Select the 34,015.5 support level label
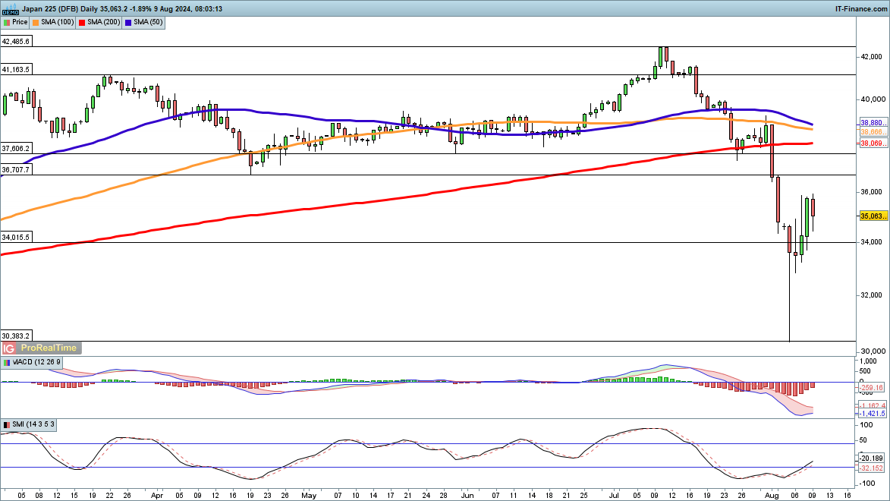890x501 pixels. tap(16, 216)
